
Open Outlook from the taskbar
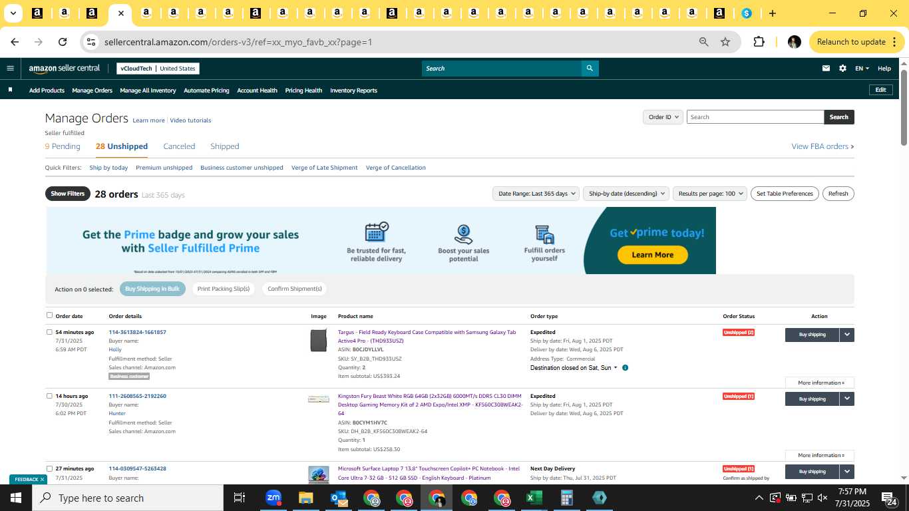click(339, 498)
